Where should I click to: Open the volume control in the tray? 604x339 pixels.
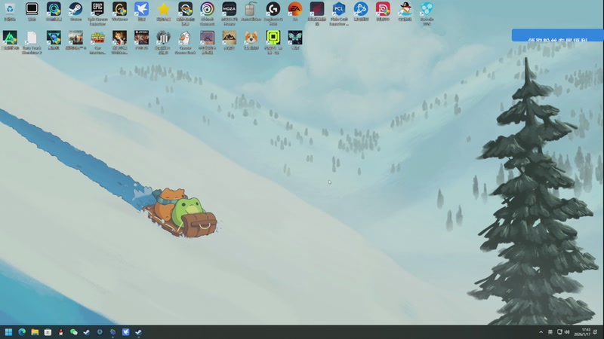coord(567,332)
